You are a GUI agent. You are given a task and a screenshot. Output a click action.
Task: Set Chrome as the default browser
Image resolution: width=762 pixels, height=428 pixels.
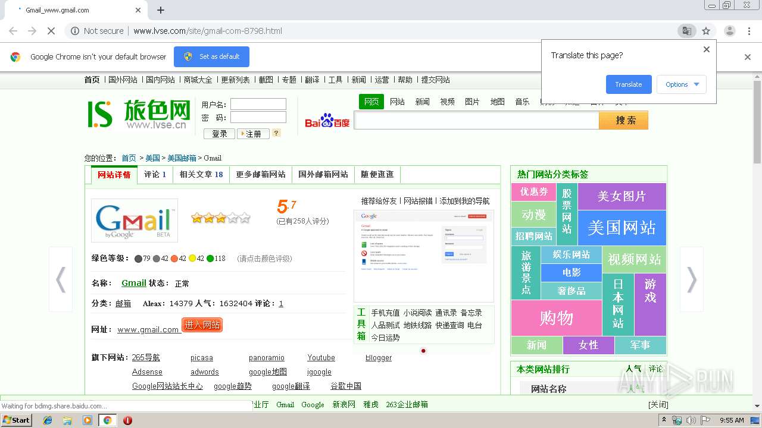tap(211, 57)
